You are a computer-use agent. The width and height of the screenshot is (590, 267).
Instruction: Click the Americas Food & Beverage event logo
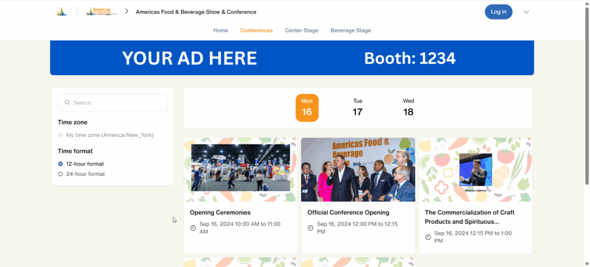[101, 12]
